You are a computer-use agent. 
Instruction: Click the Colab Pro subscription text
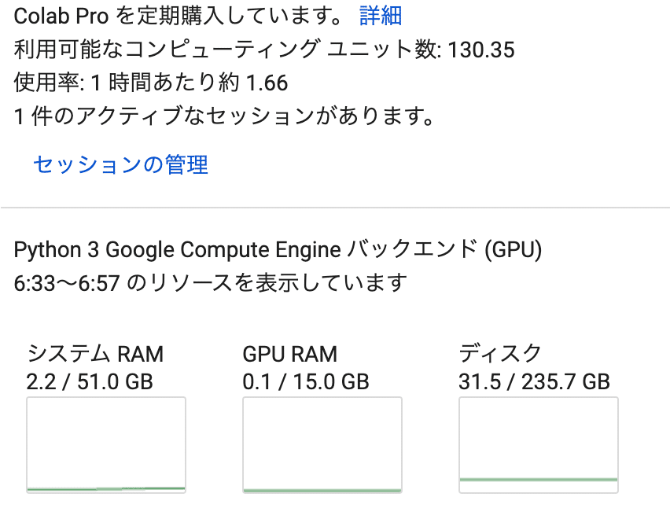click(178, 16)
